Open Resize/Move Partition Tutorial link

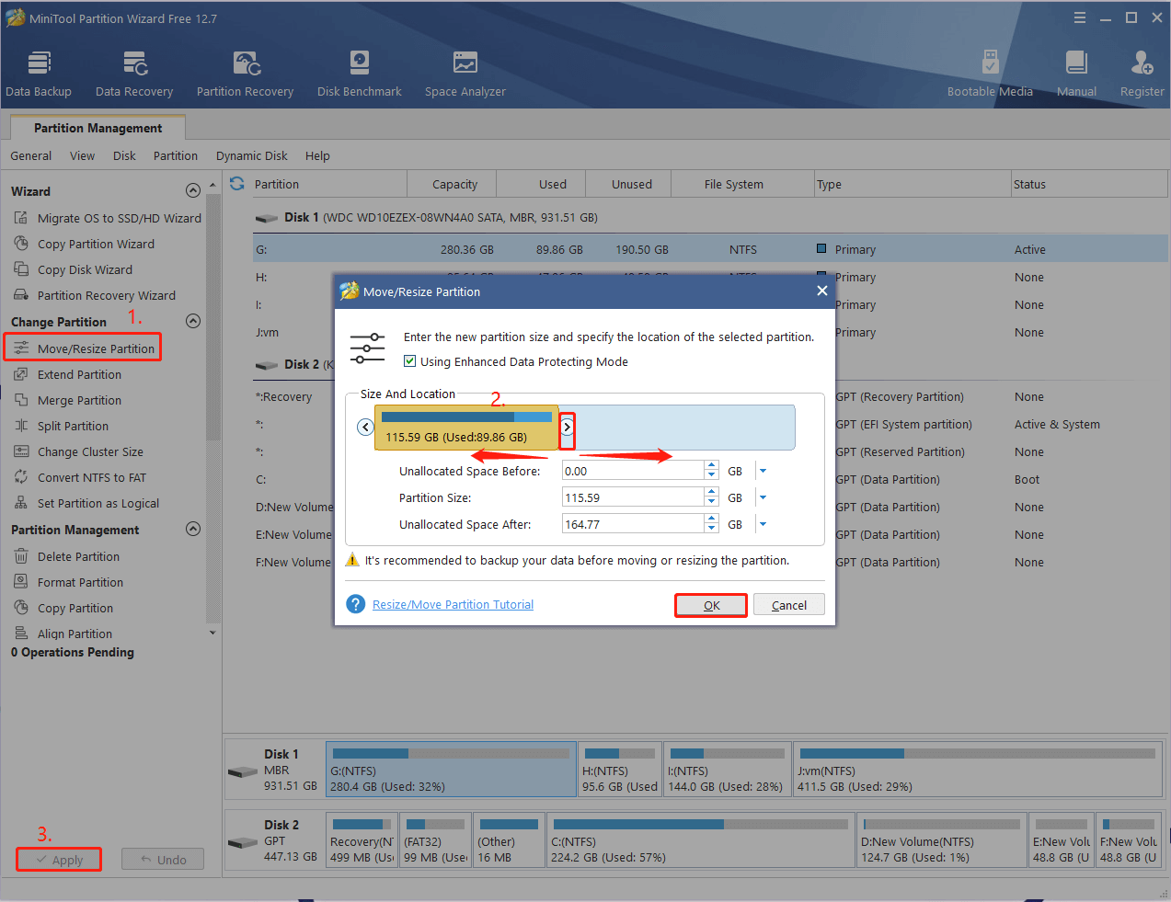click(x=453, y=604)
